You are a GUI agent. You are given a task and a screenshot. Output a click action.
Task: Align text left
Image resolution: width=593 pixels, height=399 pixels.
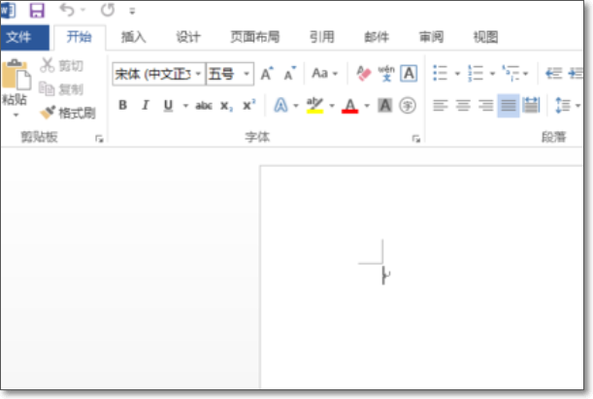click(441, 105)
